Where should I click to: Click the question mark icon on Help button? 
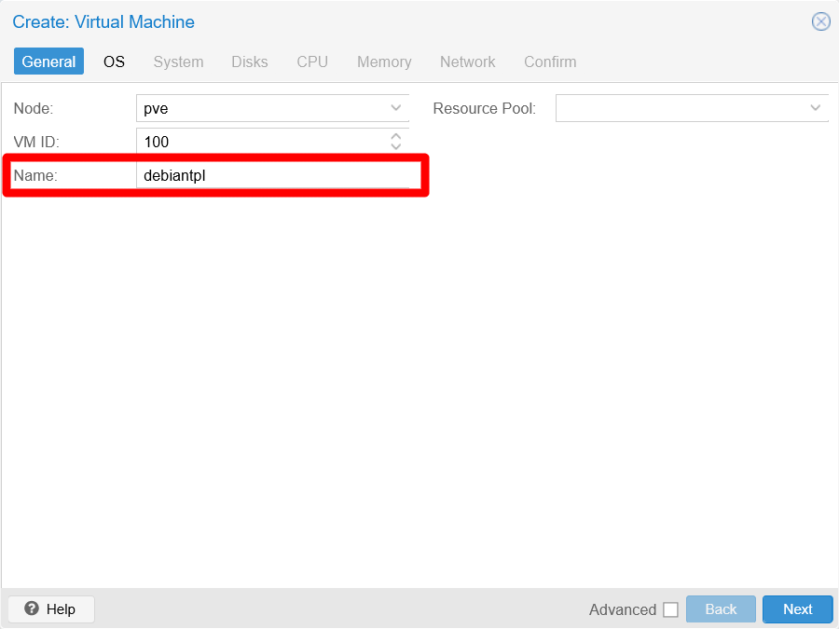(x=31, y=608)
